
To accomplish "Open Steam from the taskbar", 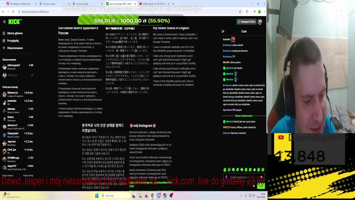I will pyautogui.click(x=165, y=196).
